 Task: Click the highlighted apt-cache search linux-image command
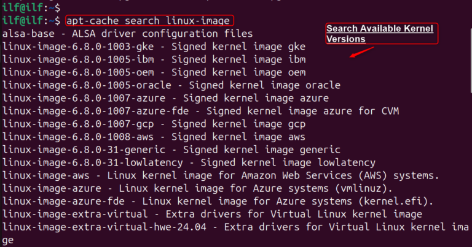(149, 20)
